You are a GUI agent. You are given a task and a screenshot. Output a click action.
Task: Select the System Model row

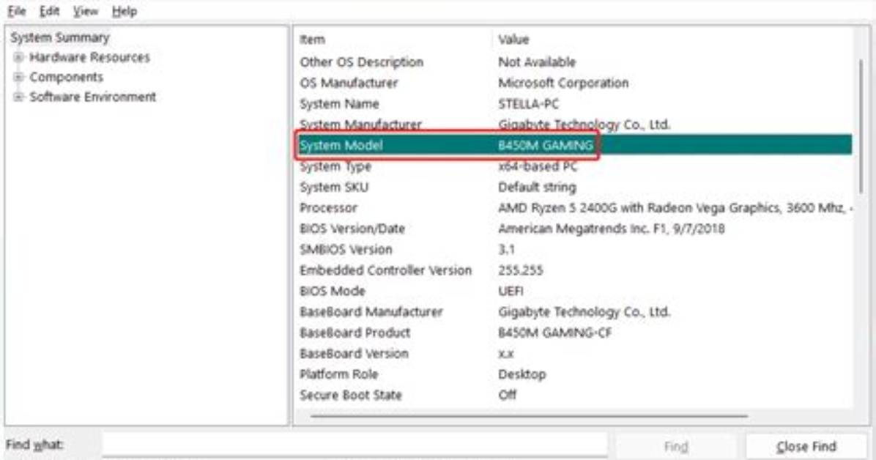click(x=575, y=145)
